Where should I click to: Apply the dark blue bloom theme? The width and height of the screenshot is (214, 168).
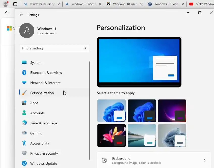tap(142, 111)
